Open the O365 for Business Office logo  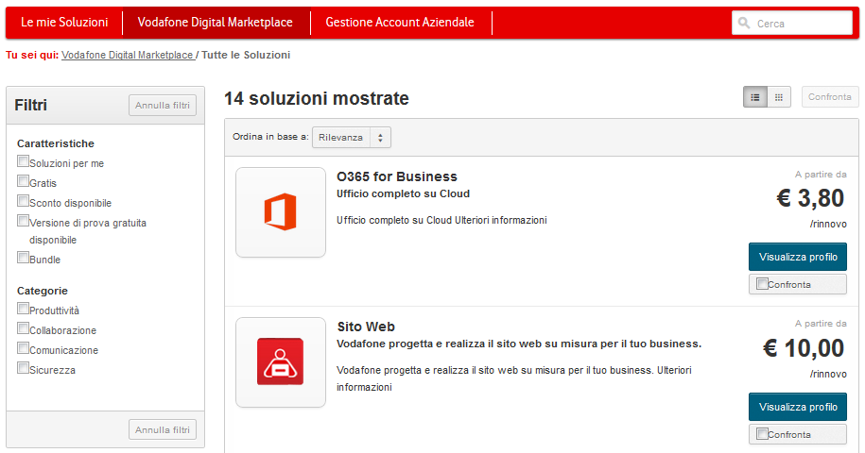281,212
